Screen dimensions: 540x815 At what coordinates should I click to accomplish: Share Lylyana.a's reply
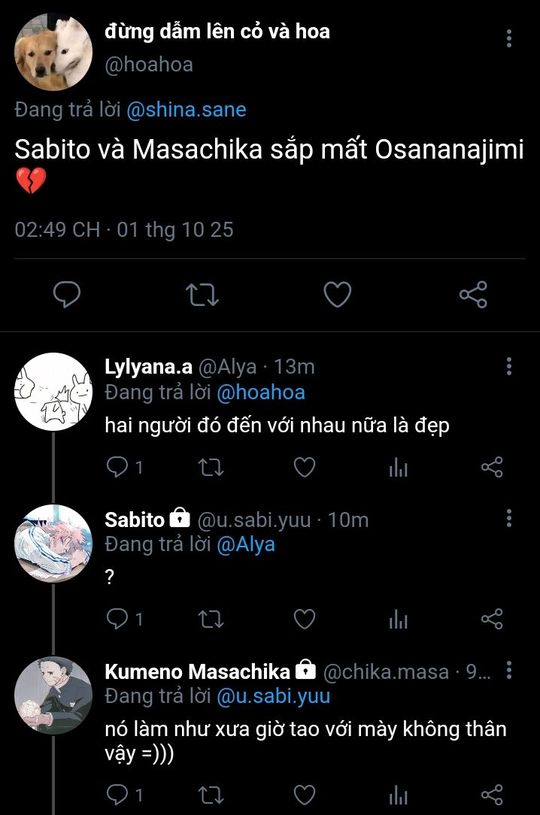coord(491,468)
